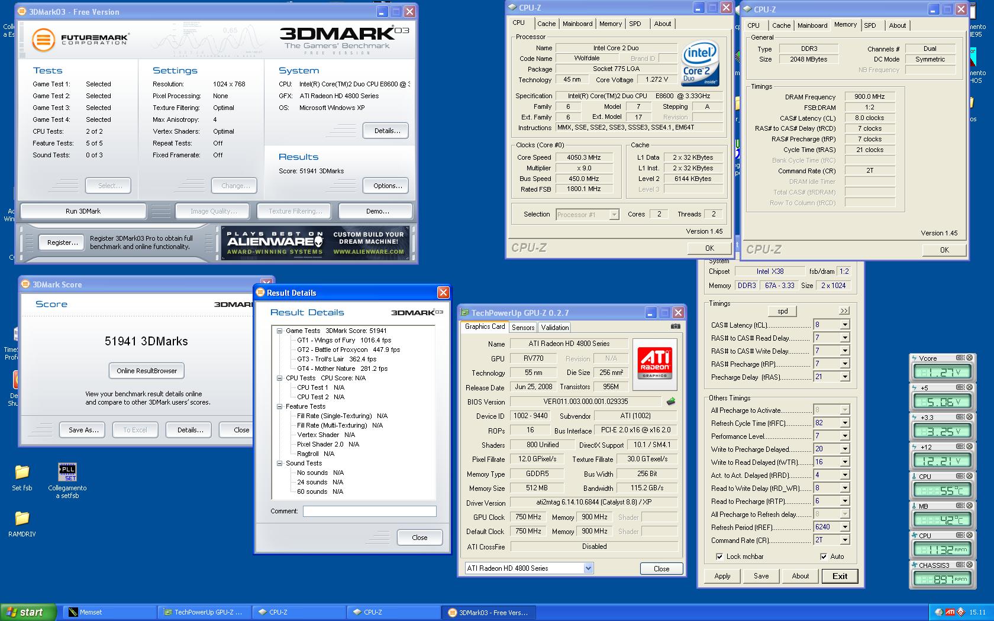Viewport: 994px width, 621px height.
Task: Open the Windows start menu
Action: coord(28,612)
